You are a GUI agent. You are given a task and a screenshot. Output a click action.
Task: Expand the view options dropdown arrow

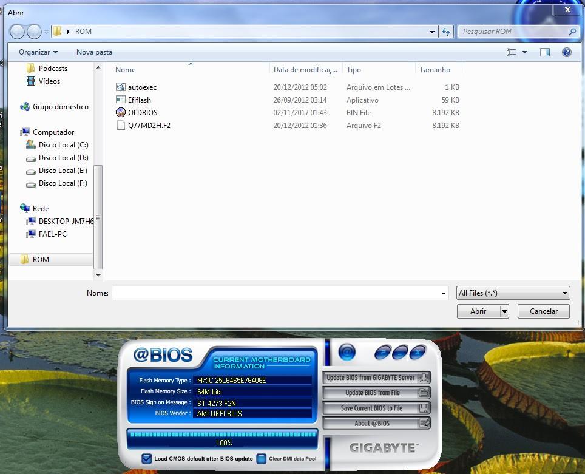pos(524,52)
